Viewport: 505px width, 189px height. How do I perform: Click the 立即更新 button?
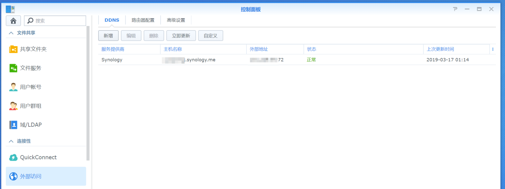181,36
